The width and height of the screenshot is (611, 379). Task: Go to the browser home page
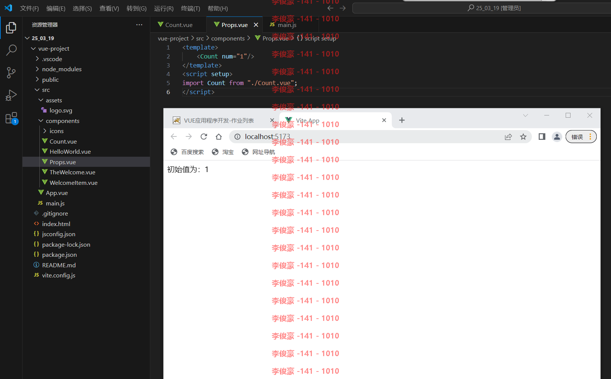[x=219, y=136]
